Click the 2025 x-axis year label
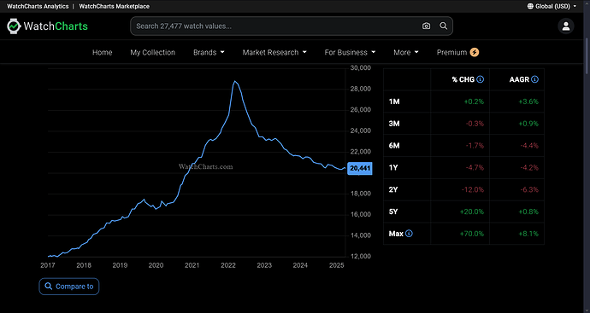The image size is (590, 313). [337, 265]
